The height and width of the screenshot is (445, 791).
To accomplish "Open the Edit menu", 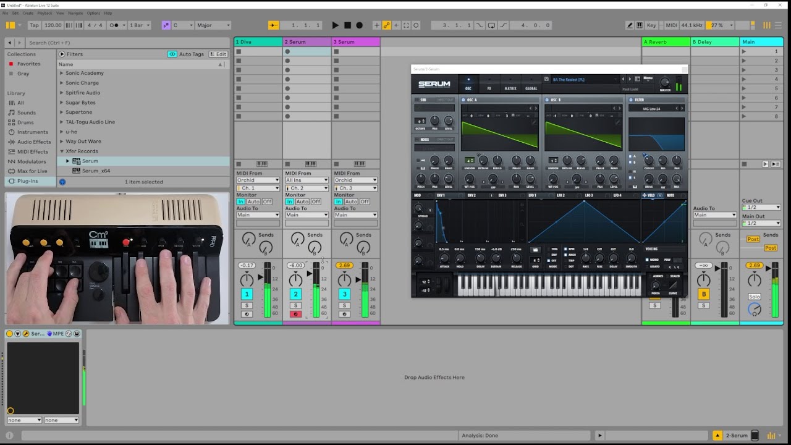I will 15,13.
